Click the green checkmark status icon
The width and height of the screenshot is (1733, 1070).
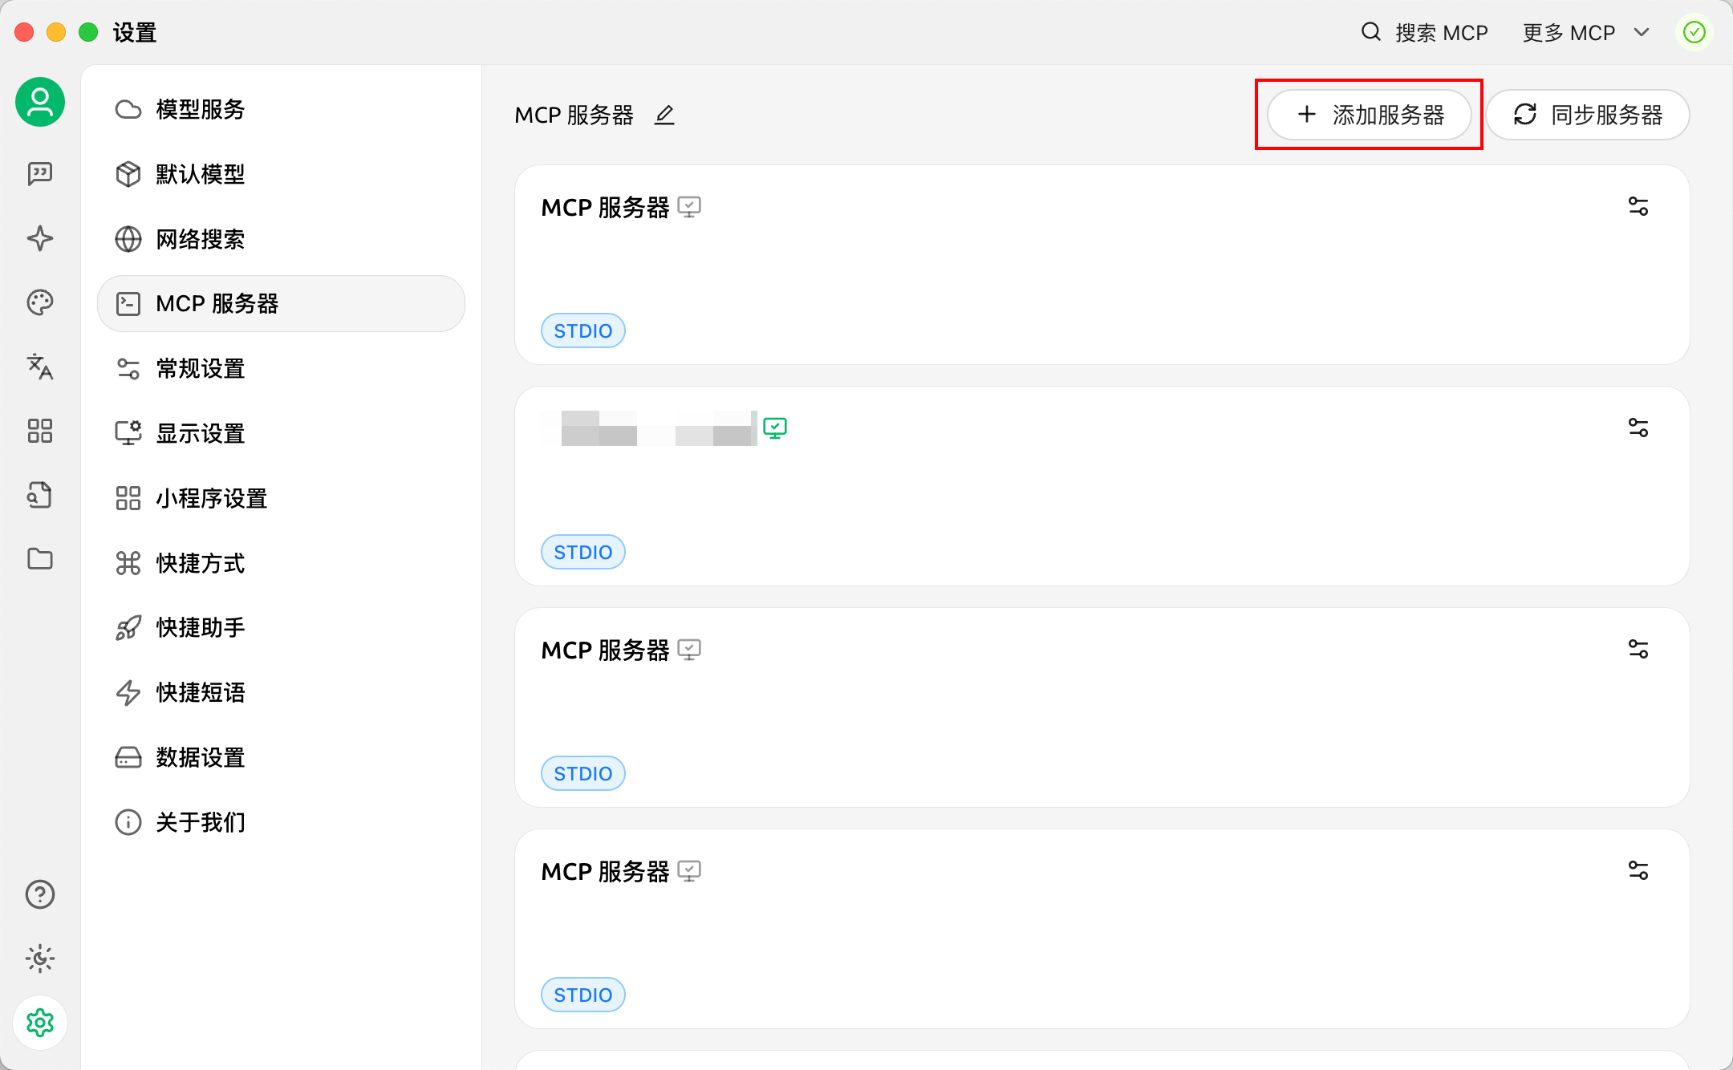pyautogui.click(x=1694, y=32)
